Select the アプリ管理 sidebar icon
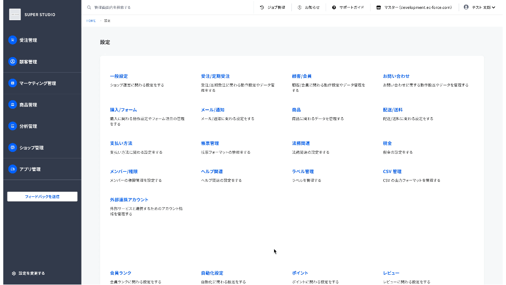 (x=13, y=169)
